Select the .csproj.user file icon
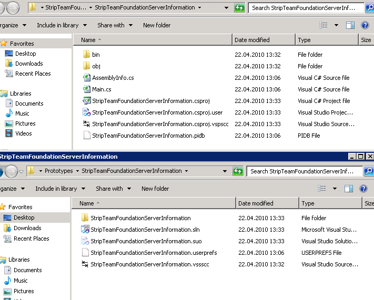This screenshot has width=374, height=300. (86, 112)
